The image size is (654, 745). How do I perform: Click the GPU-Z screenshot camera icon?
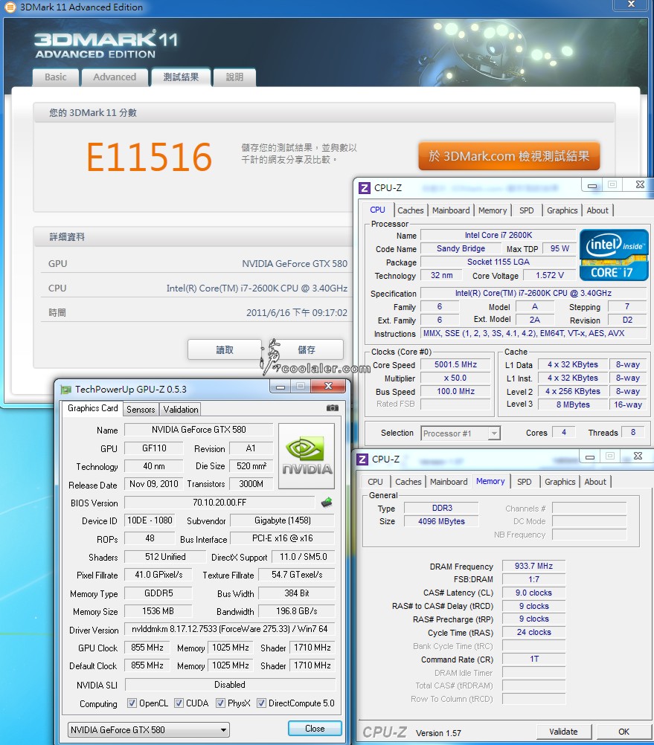[333, 408]
